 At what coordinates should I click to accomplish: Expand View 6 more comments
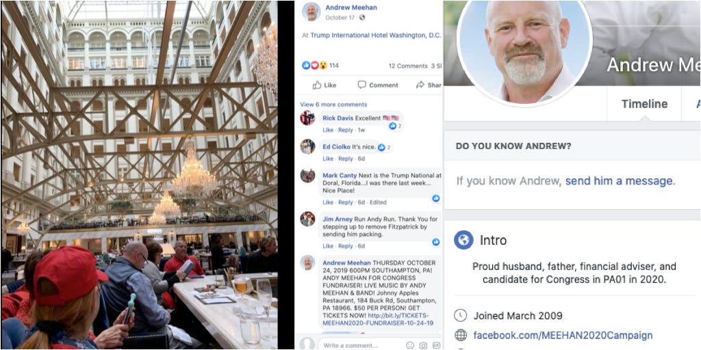(x=333, y=105)
